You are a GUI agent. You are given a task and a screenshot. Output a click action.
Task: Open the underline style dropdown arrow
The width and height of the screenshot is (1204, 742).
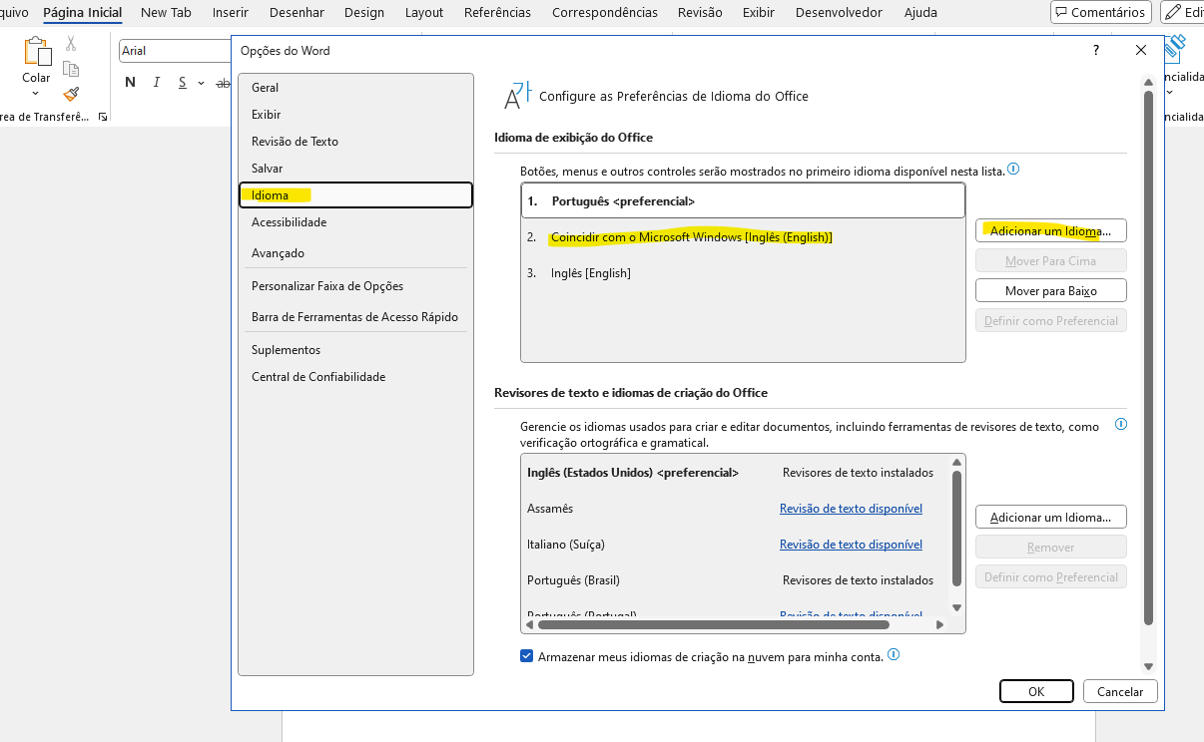(x=201, y=83)
